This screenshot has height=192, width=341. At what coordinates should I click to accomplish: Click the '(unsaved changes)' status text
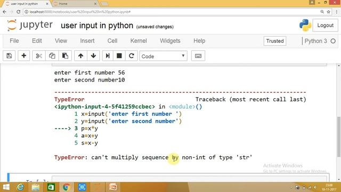click(155, 27)
